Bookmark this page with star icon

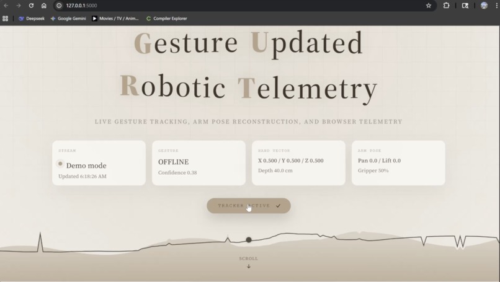[x=429, y=6]
